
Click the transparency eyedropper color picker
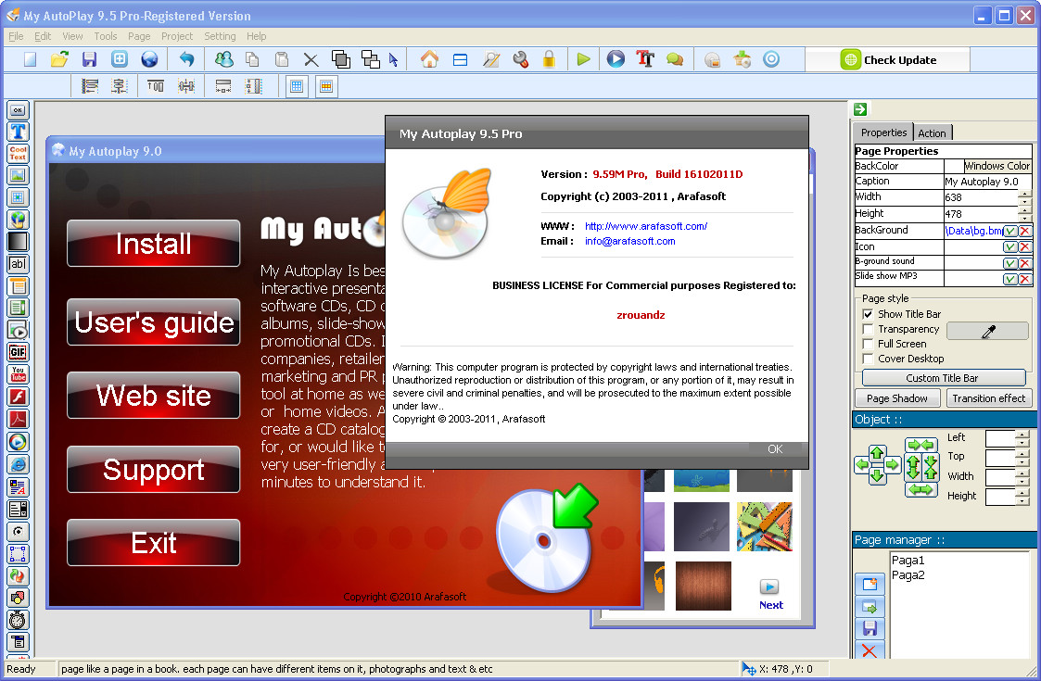[987, 331]
